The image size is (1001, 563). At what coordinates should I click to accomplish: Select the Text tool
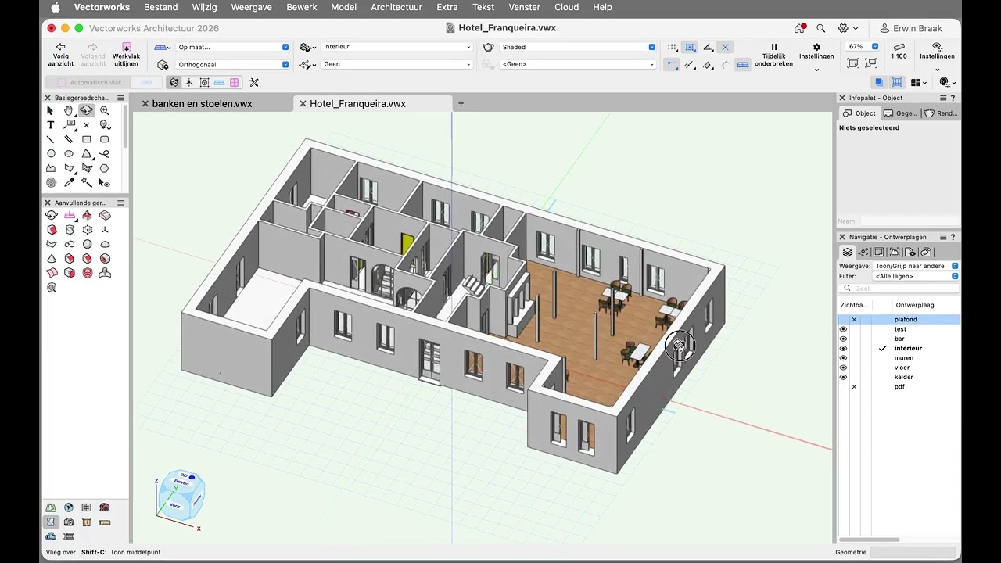(51, 125)
